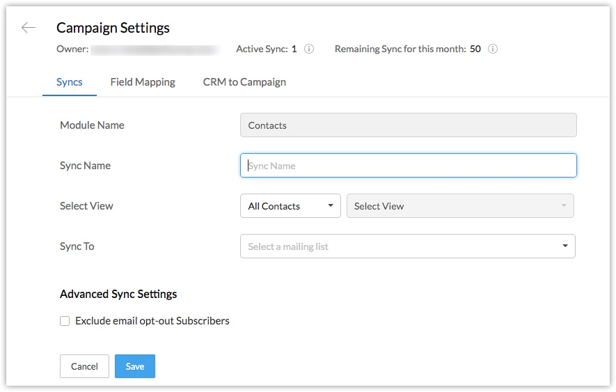Click the info icon beside Remaining Sync count
The width and height of the screenshot is (616, 392).
(493, 49)
